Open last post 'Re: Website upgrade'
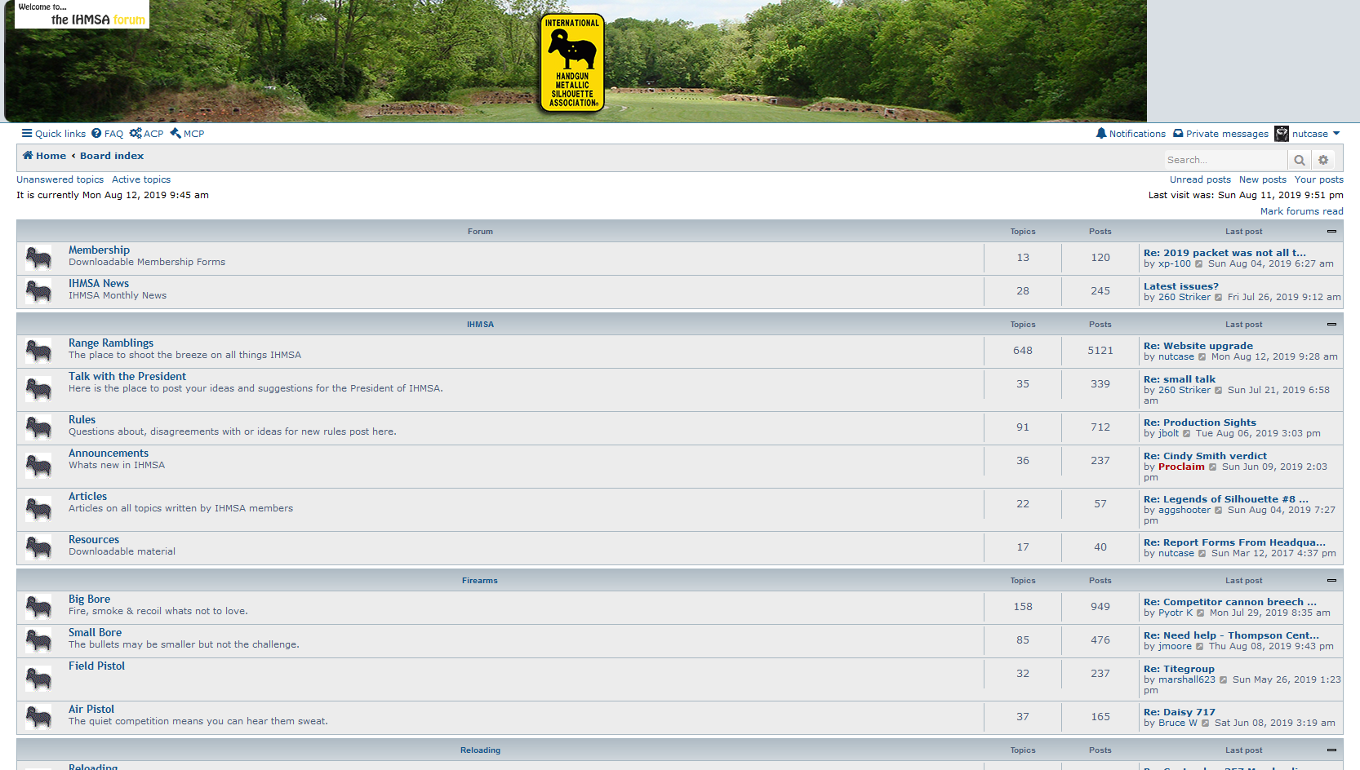The image size is (1360, 770). (x=1198, y=346)
